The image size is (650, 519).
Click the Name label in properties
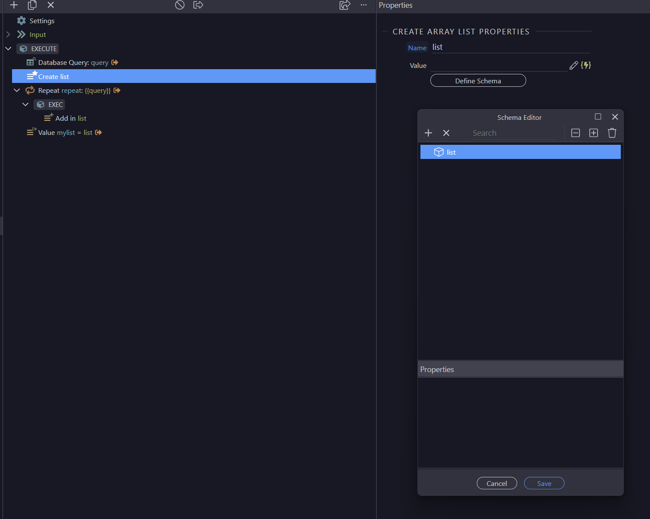(417, 48)
